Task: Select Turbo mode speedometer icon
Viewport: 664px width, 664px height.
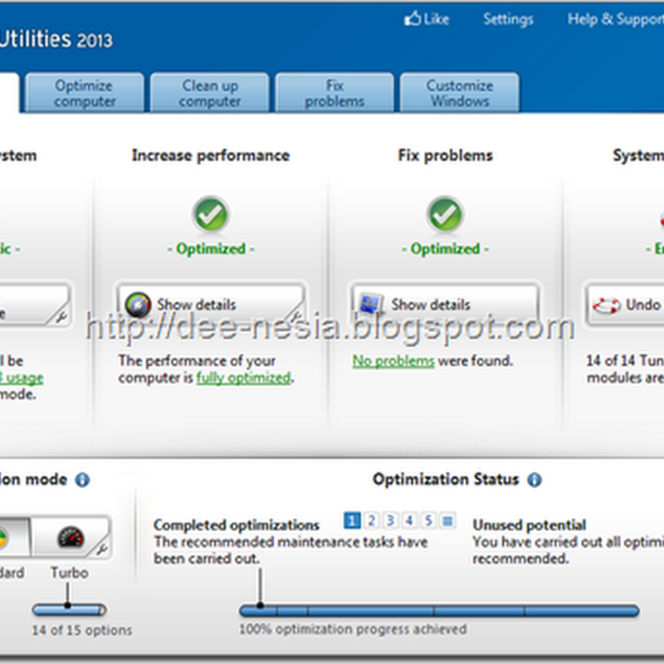Action: [71, 536]
